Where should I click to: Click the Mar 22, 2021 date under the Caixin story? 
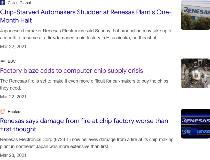click(x=13, y=47)
